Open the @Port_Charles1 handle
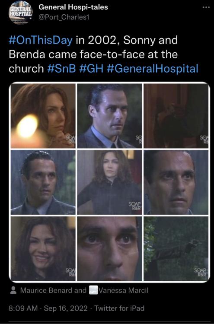This screenshot has height=324, width=214. (x=64, y=17)
